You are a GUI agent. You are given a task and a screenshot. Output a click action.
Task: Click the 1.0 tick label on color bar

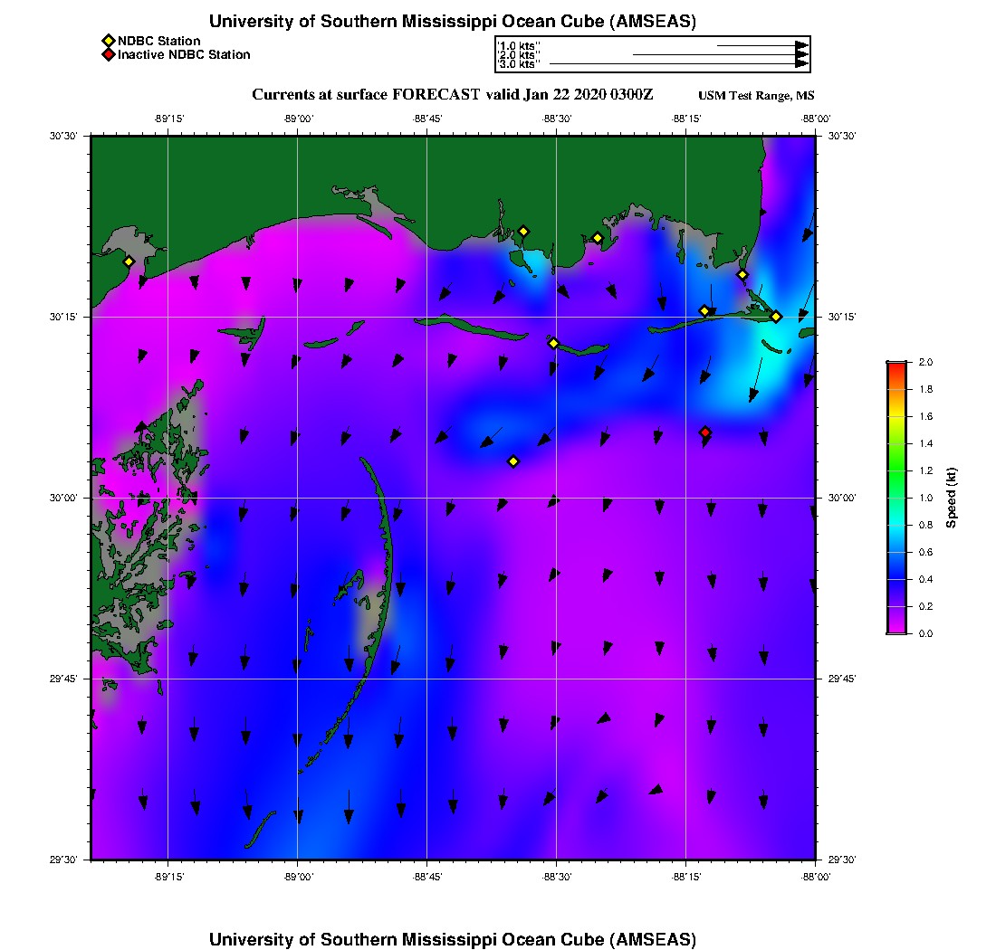(925, 498)
